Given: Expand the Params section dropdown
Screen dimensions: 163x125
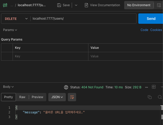Looking at the screenshot, I should [x=10, y=30].
